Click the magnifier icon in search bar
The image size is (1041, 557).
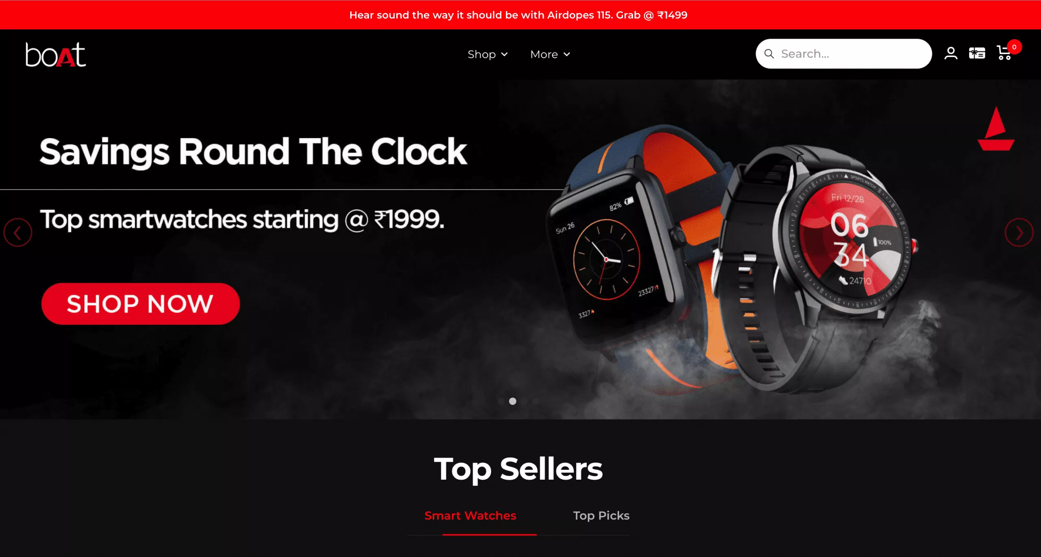[x=769, y=54]
